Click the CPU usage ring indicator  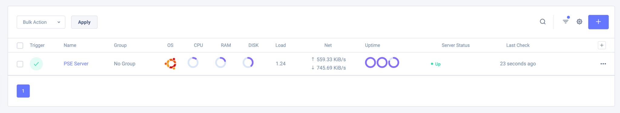click(x=193, y=63)
